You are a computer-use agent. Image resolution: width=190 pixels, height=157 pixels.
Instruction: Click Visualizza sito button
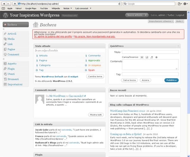(70, 15)
